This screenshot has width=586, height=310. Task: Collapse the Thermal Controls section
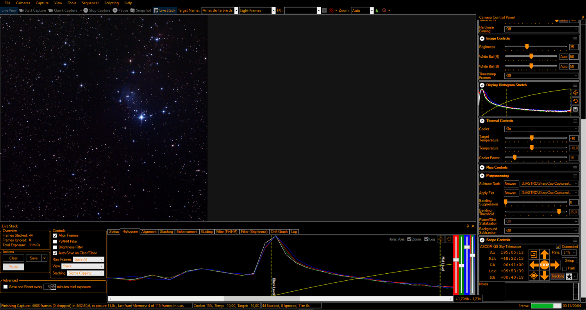tap(482, 121)
